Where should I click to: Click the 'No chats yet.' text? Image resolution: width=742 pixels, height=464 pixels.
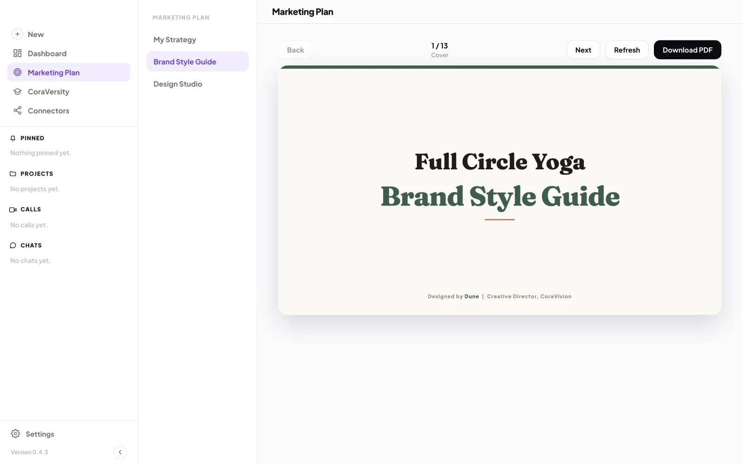pyautogui.click(x=31, y=261)
